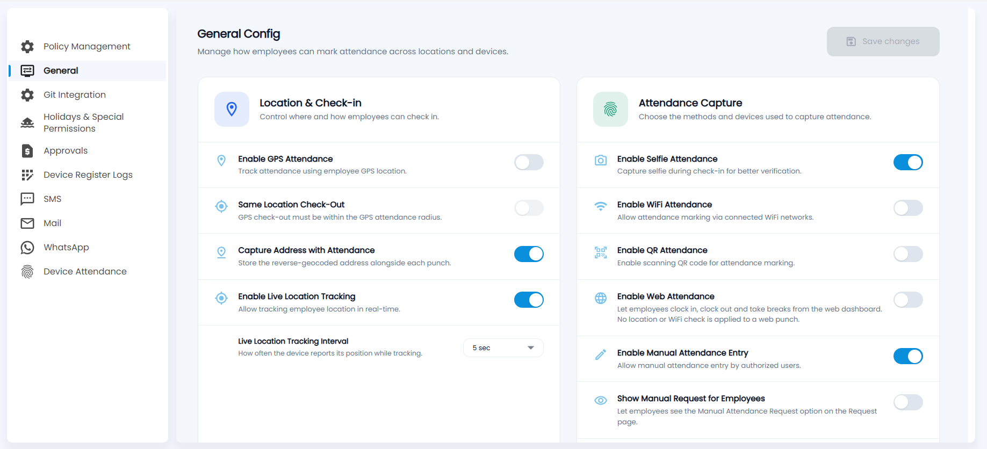Click the Save changes button

click(x=883, y=41)
